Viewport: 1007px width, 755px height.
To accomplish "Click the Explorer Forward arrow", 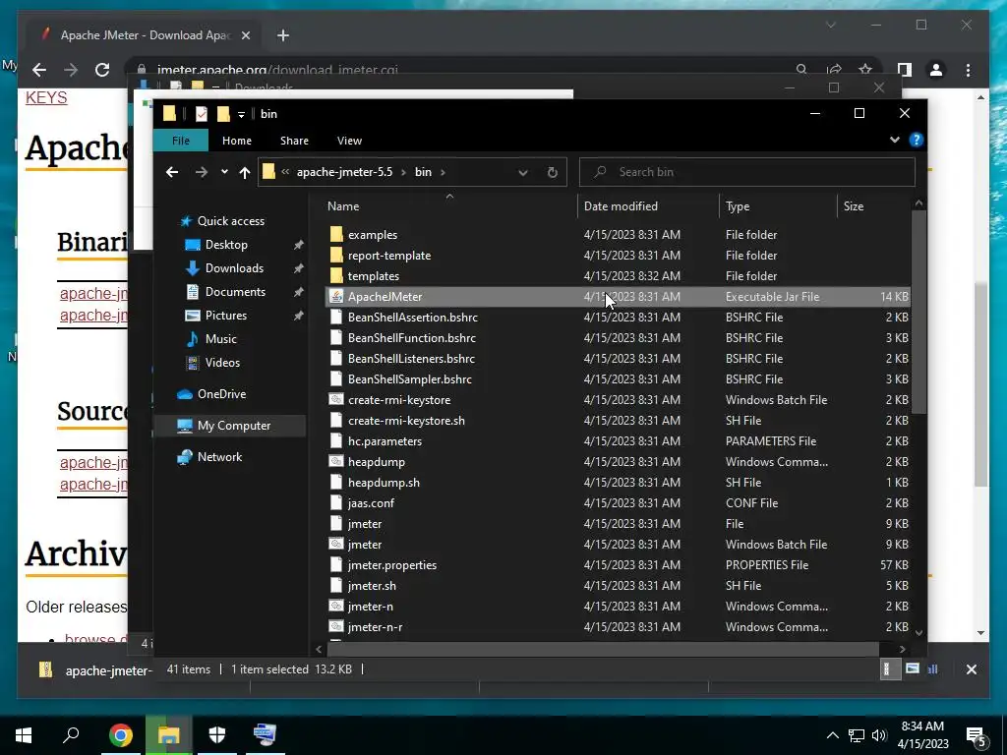I will point(201,172).
